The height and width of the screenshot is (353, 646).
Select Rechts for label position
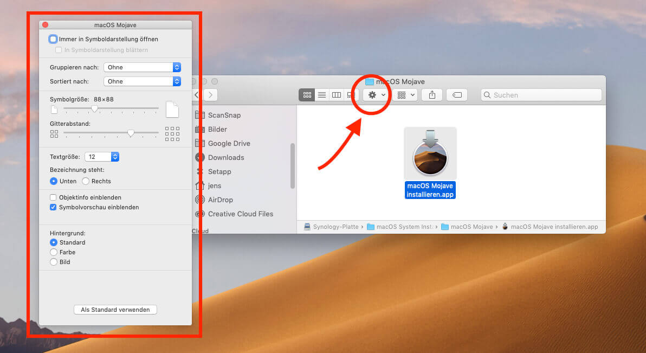click(x=86, y=181)
